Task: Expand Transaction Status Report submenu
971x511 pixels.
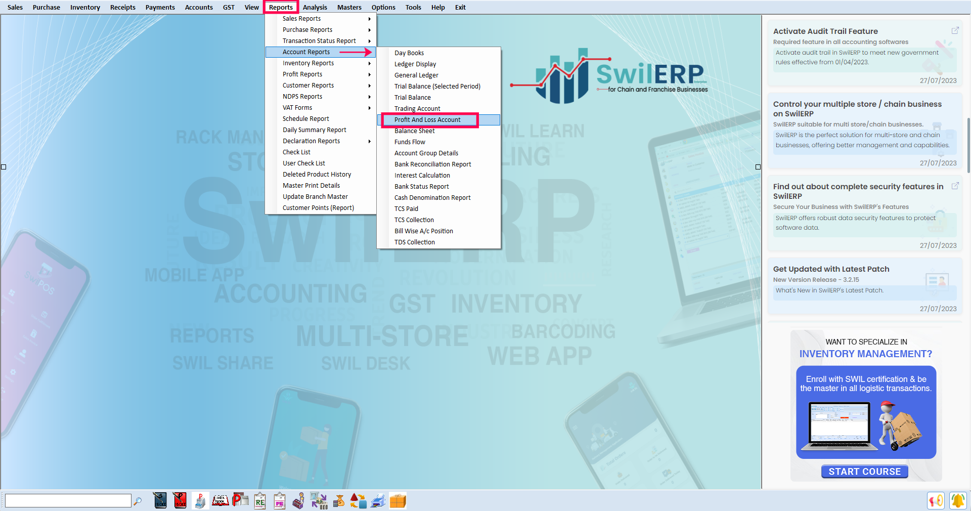Action: (x=321, y=41)
